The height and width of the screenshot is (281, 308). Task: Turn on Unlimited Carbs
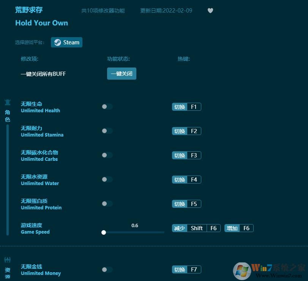tap(107, 155)
